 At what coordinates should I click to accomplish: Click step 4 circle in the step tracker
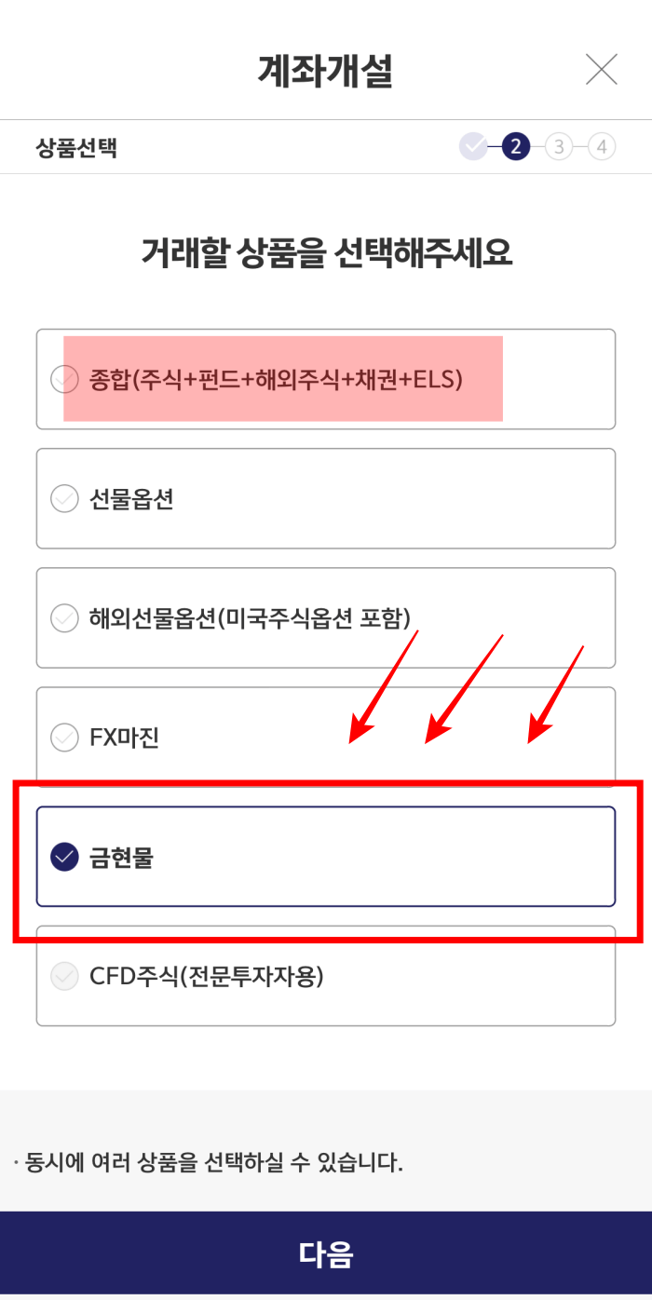(603, 146)
